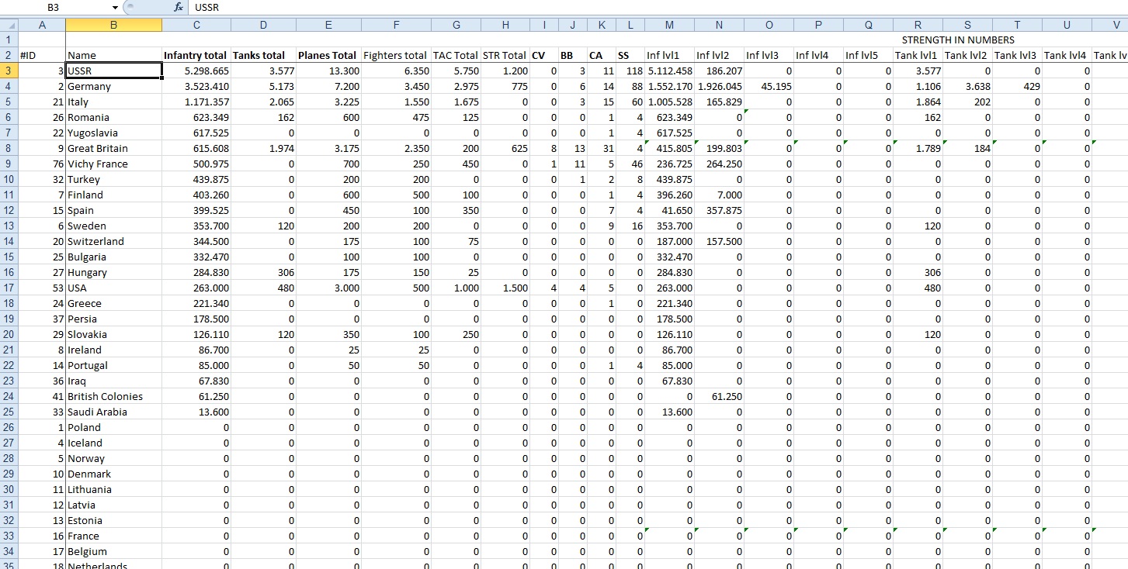Click the Germany Inf lvl3 value 45.195
1128x569 pixels.
point(769,86)
